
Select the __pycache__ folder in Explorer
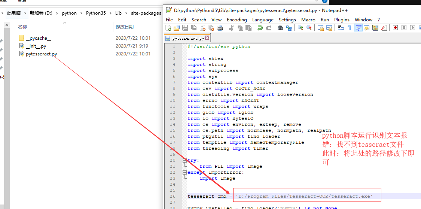click(x=35, y=38)
